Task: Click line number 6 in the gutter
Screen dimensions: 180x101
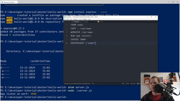Action: pyautogui.click(x=66, y=43)
